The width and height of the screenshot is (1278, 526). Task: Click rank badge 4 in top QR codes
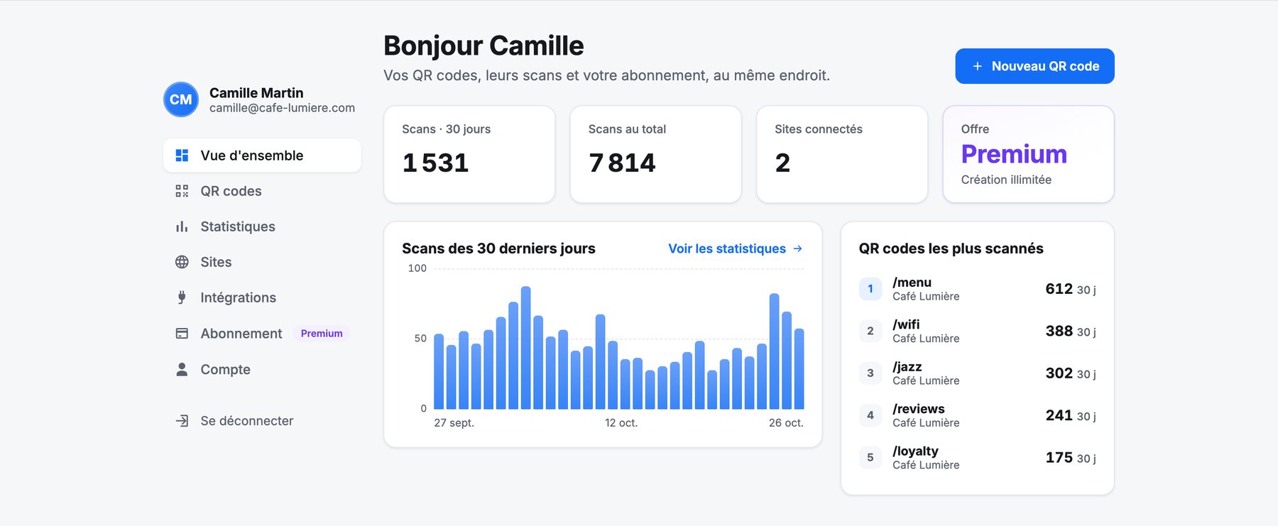click(870, 415)
